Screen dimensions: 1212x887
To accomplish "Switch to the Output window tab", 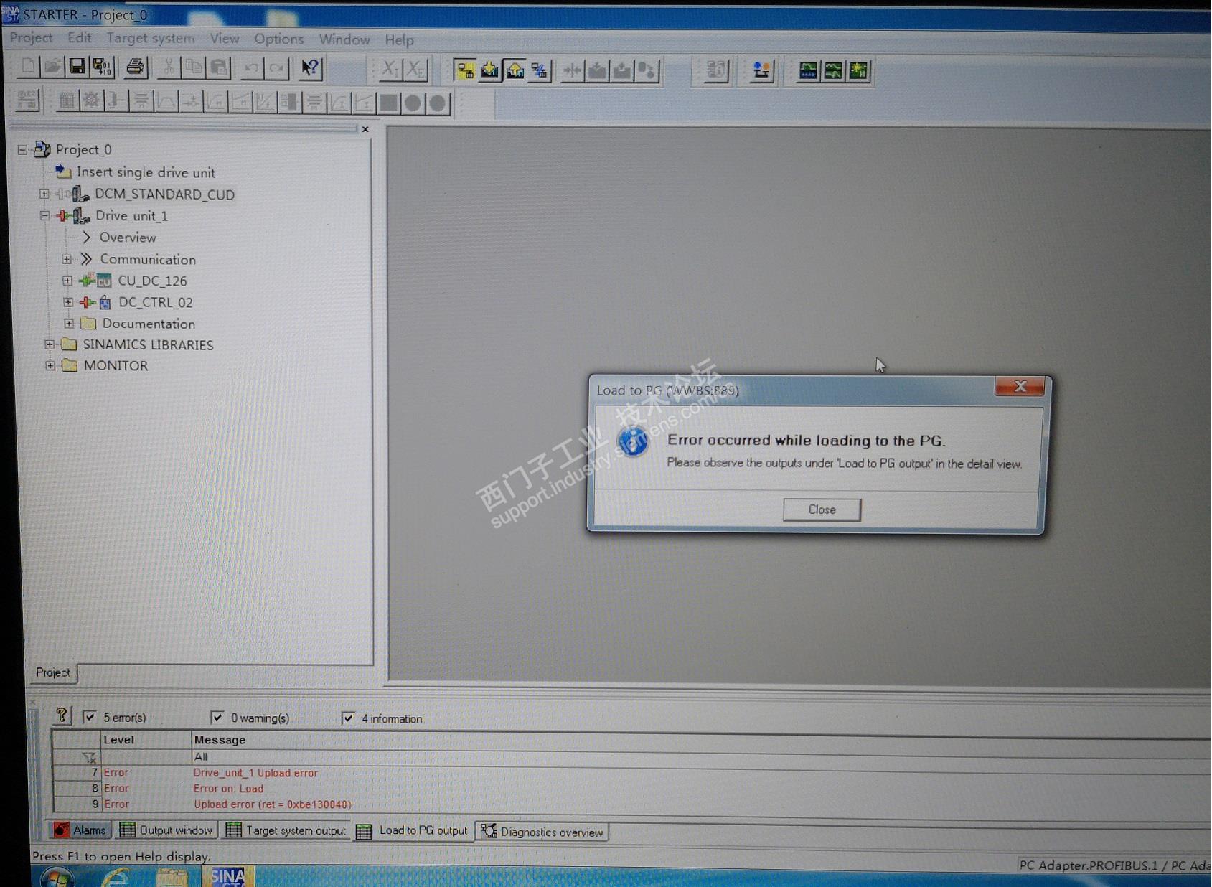I will (x=166, y=830).
